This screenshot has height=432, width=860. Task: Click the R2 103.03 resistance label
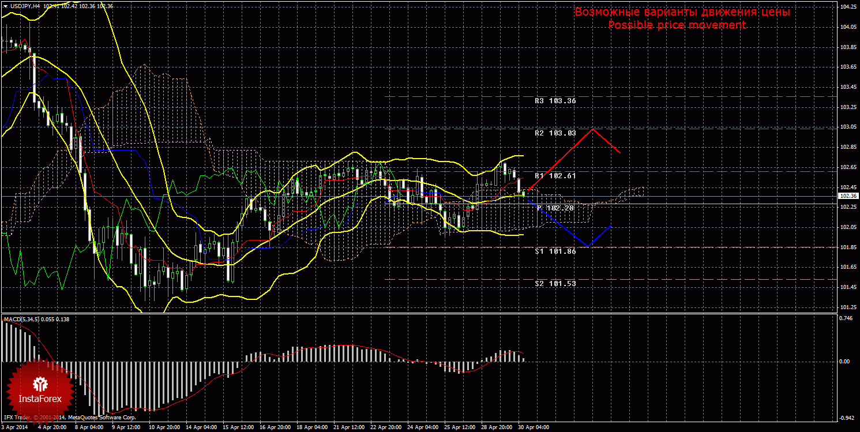(555, 133)
